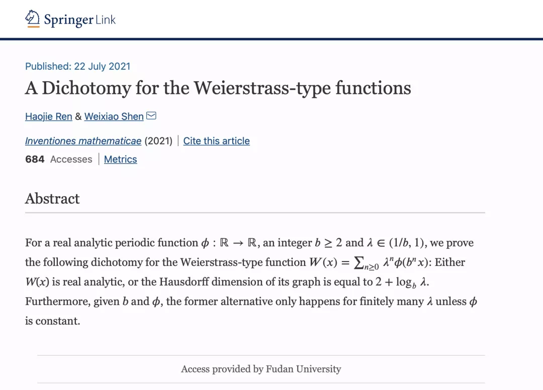Select the Cite this article link
Image resolution: width=543 pixels, height=390 pixels.
[x=216, y=141]
